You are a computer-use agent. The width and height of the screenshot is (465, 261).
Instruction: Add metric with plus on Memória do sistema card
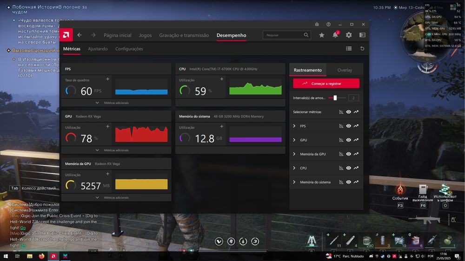point(221,126)
